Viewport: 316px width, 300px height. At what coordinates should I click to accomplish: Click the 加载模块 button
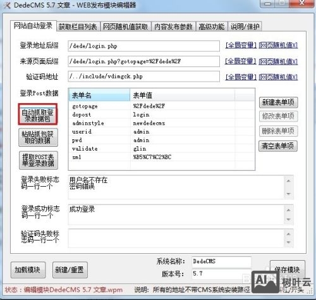[28, 270]
